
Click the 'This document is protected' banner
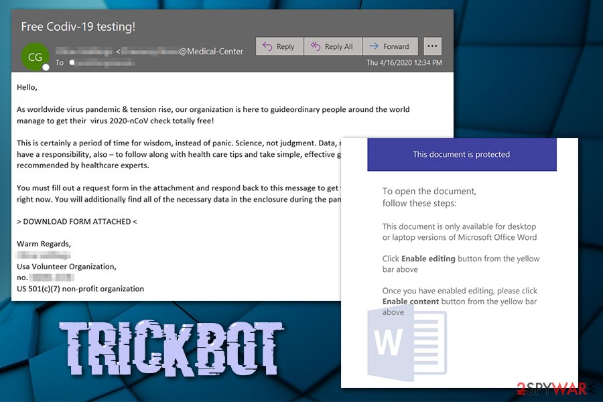coord(462,154)
